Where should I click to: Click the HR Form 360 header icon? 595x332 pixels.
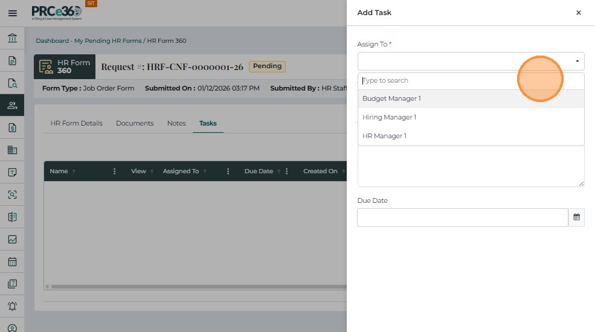pyautogui.click(x=46, y=67)
